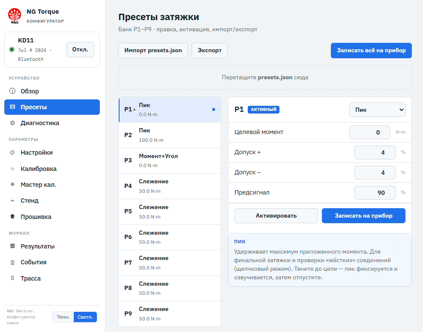Open the Результаты journal
423x332 pixels.
click(x=52, y=246)
